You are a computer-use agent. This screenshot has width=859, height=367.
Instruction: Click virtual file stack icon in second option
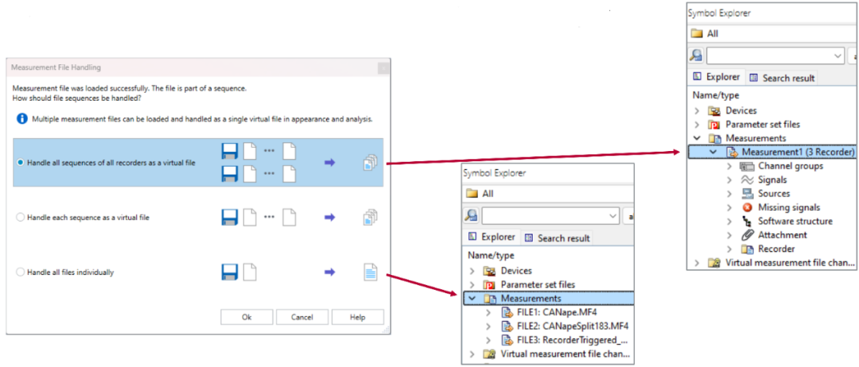click(371, 217)
